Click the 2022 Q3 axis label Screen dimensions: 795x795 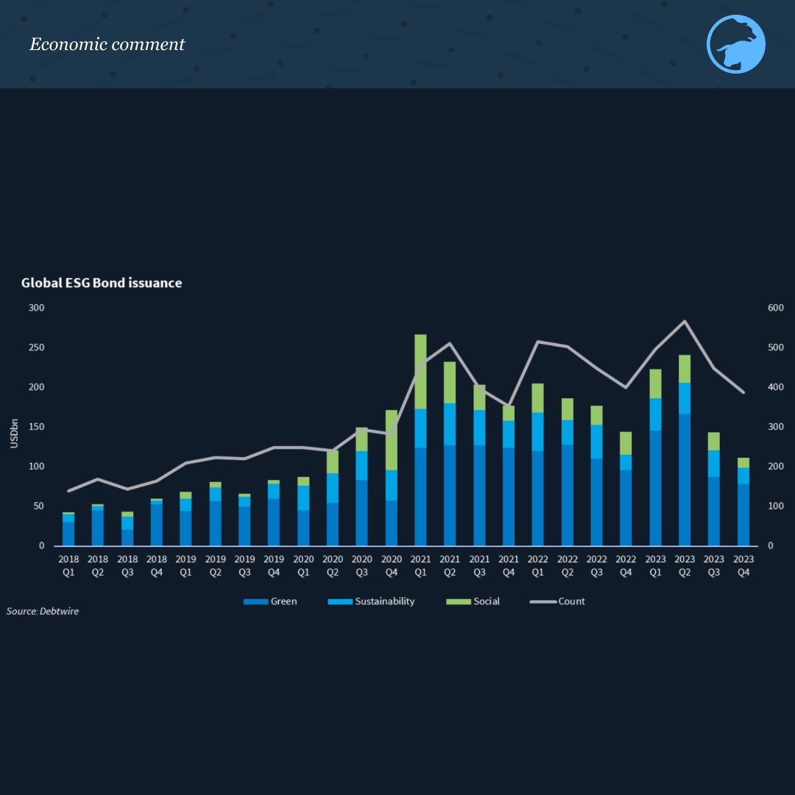click(x=597, y=565)
